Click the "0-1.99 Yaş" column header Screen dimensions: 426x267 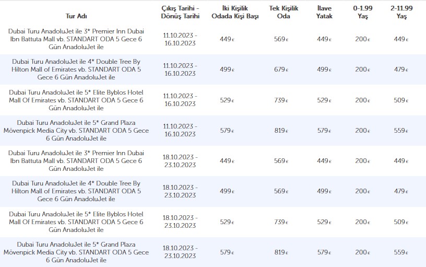pos(361,12)
